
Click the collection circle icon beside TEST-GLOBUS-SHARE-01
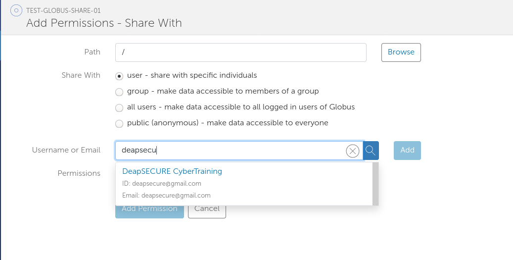[16, 10]
